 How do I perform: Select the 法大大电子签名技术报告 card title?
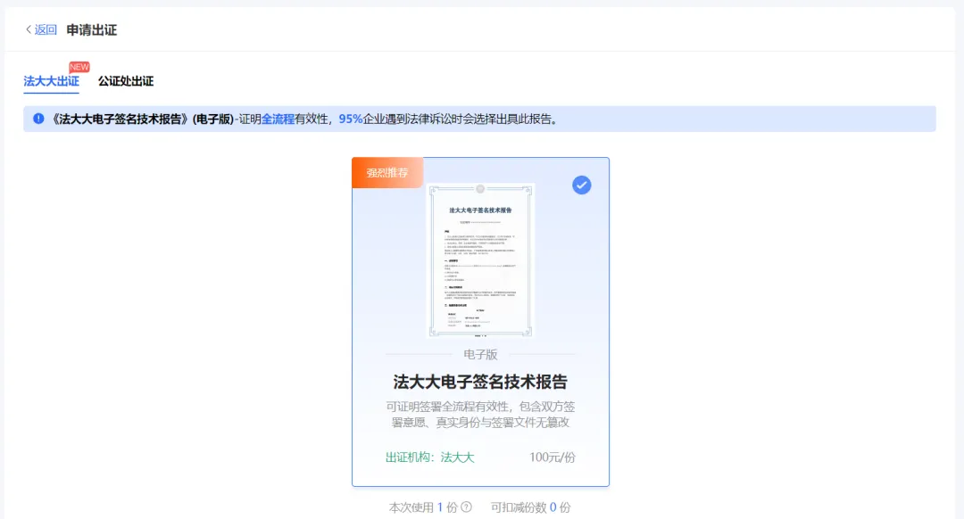480,382
